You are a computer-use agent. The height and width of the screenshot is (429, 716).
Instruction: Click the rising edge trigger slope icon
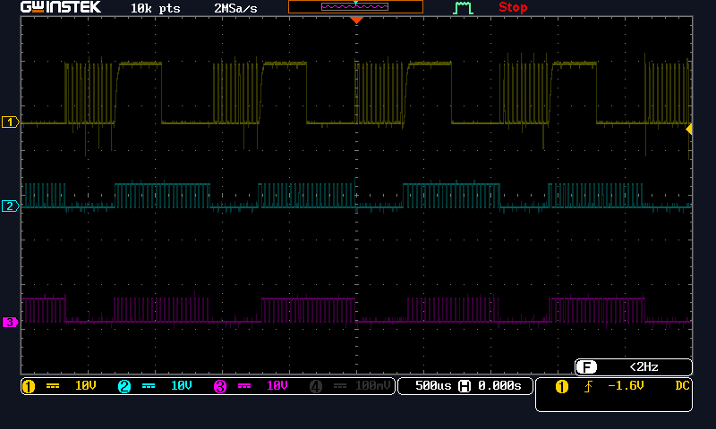coord(588,387)
